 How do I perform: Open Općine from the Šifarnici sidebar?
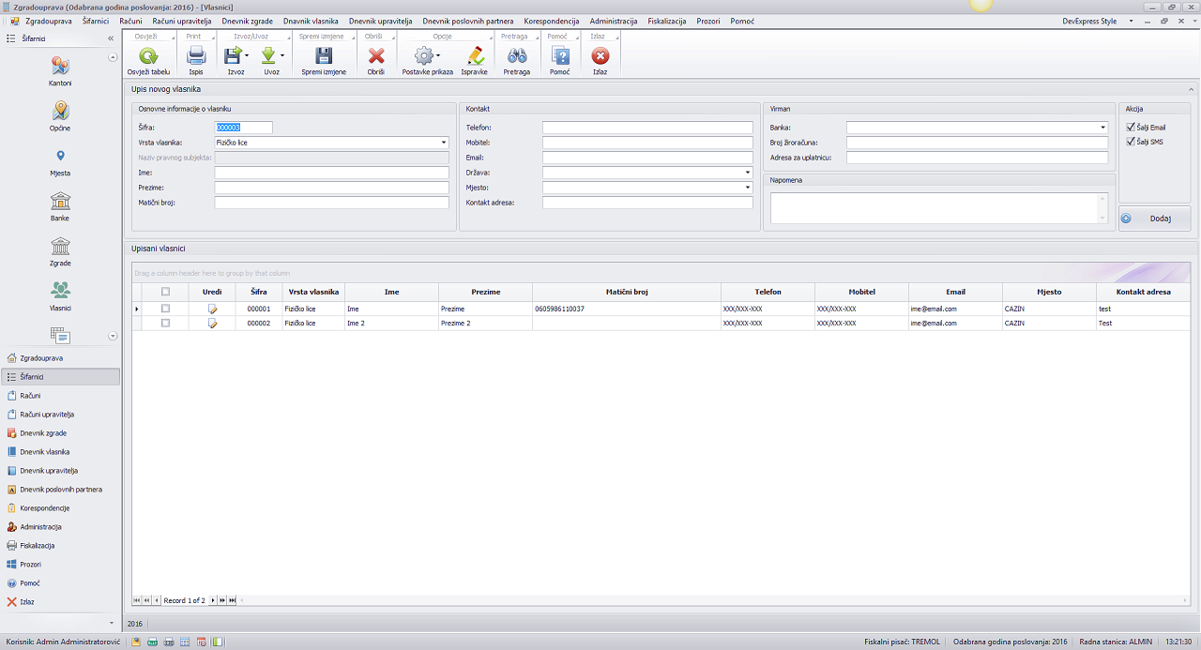pyautogui.click(x=60, y=116)
